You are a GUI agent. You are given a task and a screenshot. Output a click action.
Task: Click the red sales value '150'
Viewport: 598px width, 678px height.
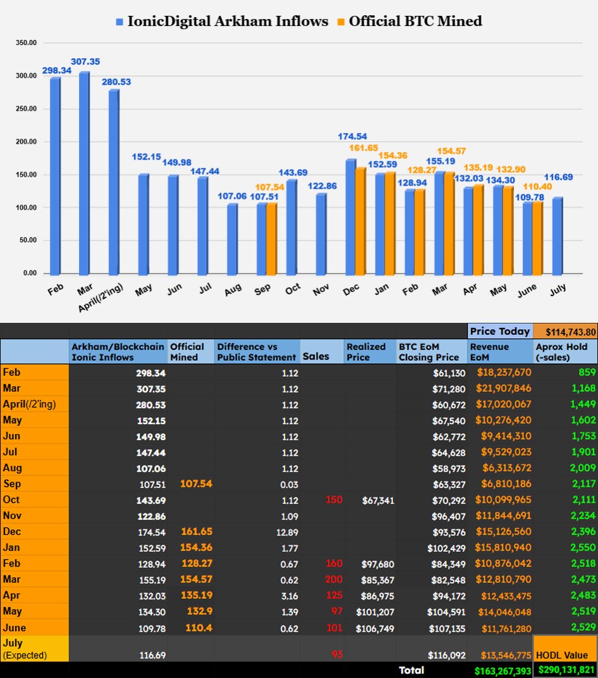click(x=334, y=500)
